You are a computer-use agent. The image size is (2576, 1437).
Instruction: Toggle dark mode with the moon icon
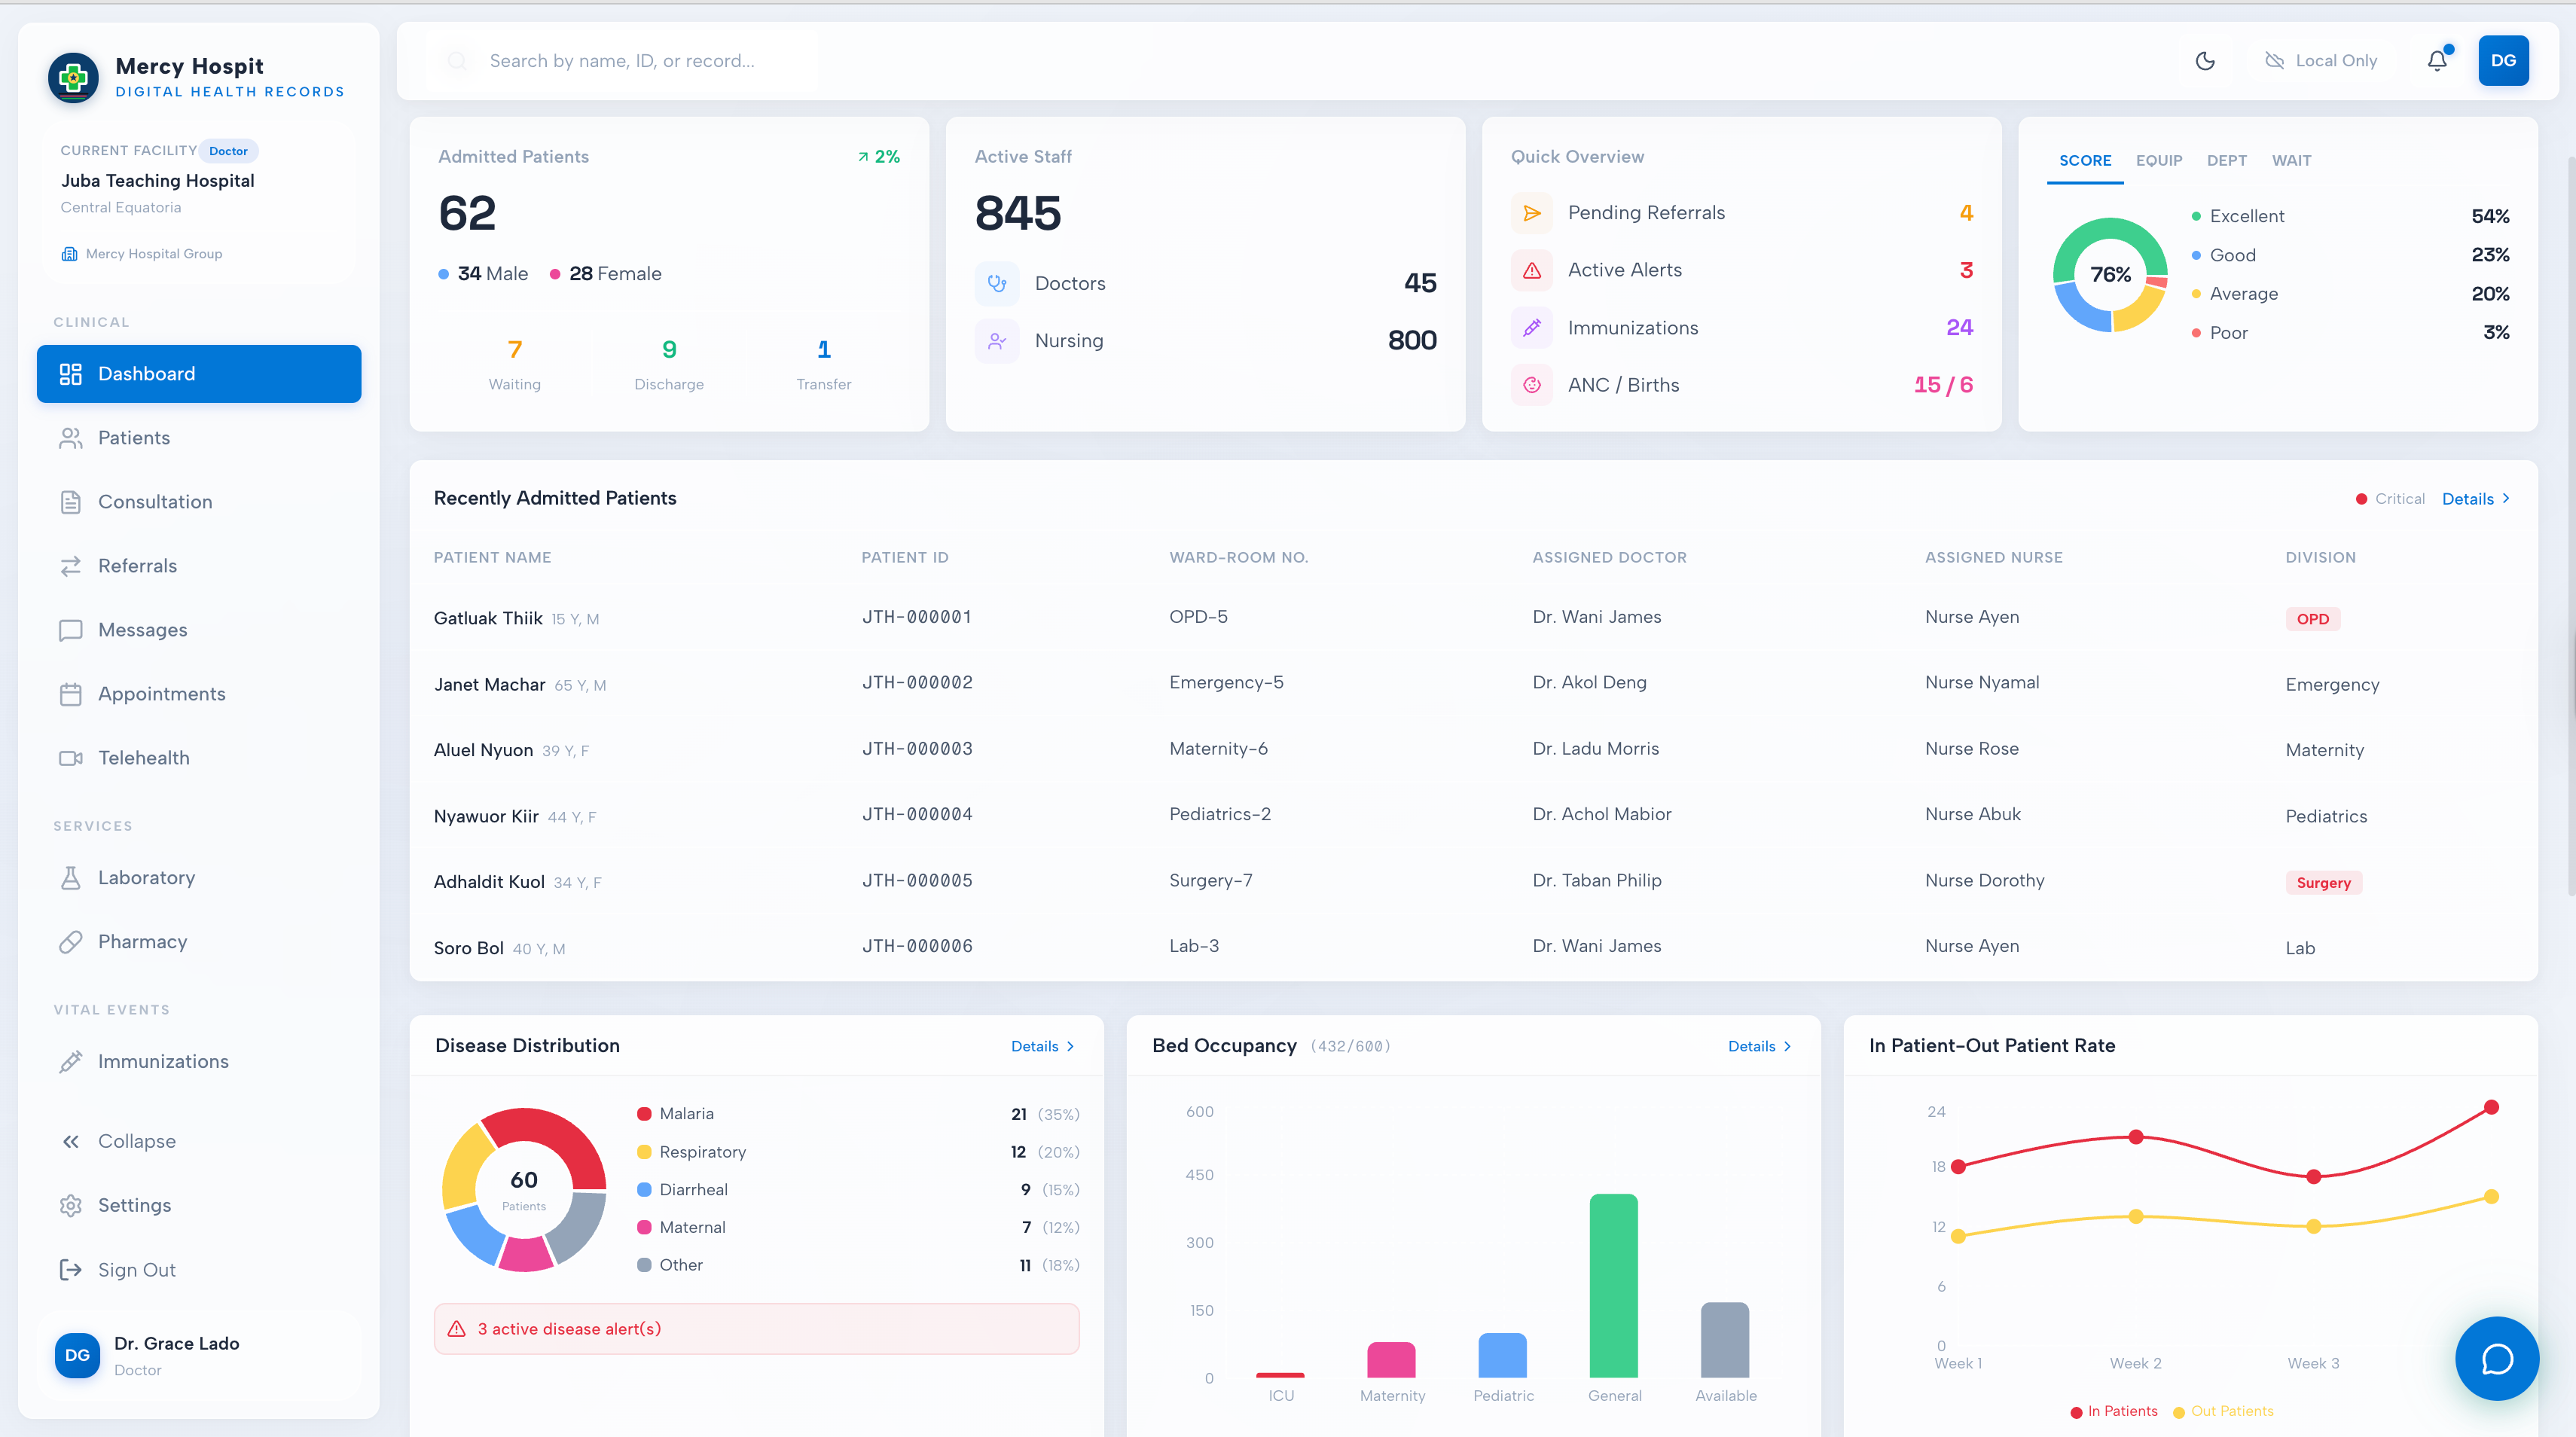point(2205,61)
